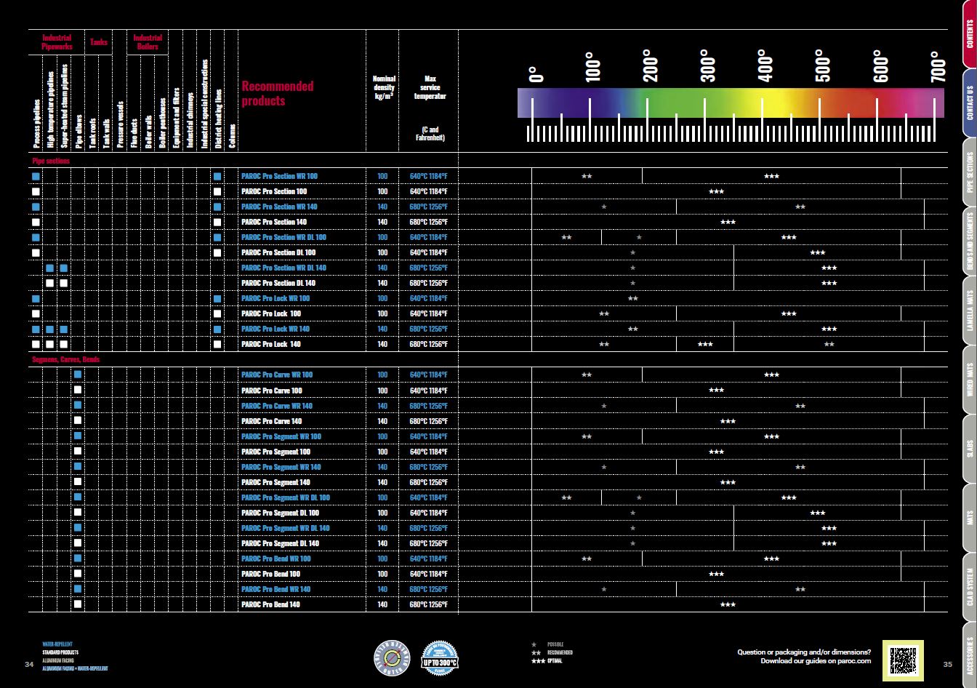
Task: Click the 400° label on temperature scale
Action: point(765,66)
